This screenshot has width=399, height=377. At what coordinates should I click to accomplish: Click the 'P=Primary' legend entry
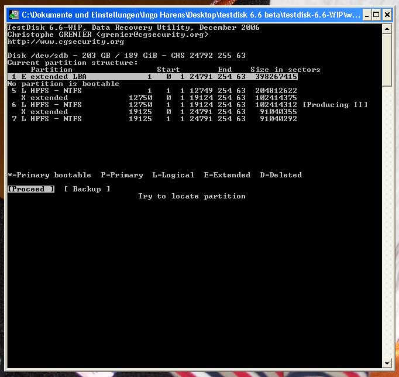click(x=122, y=175)
